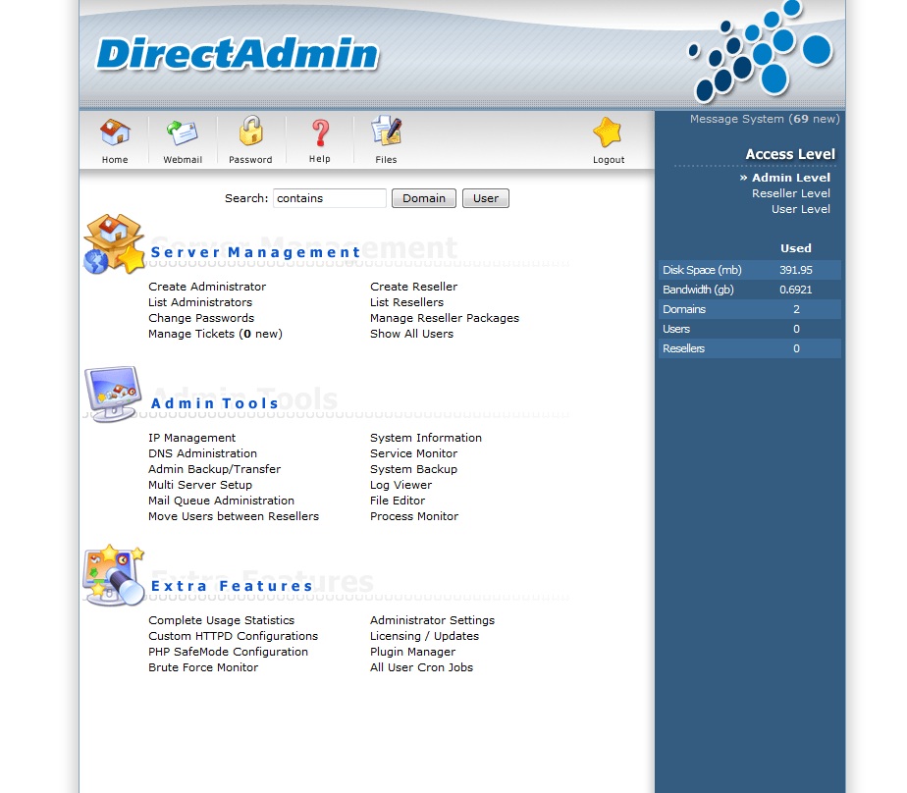This screenshot has width=907, height=793.
Task: Open System Information link
Action: pyautogui.click(x=426, y=438)
